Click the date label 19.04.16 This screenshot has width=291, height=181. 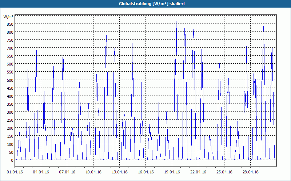[x=172, y=172]
